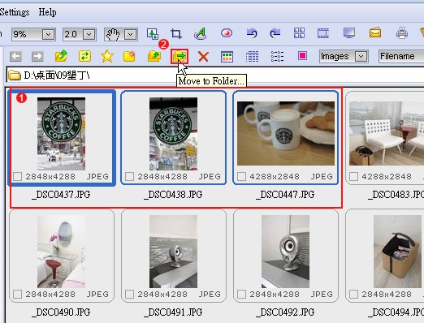Go up one folder level
This screenshot has width=424, height=323.
pos(61,56)
